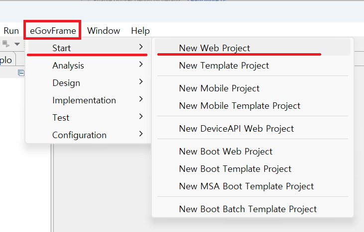
Task: Open the toolbar dropdown arrow beside run icon
Action: pos(17,44)
